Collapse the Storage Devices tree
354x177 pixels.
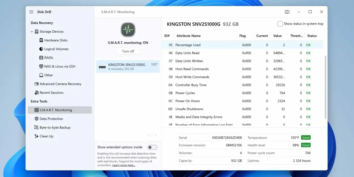[32, 32]
